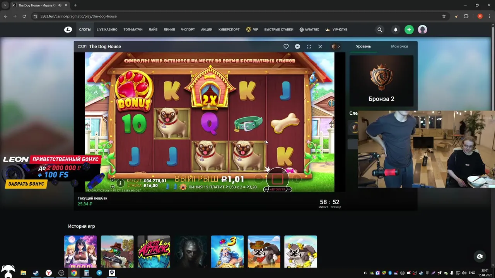Reload the browser page
Image resolution: width=495 pixels, height=278 pixels.
point(24,16)
